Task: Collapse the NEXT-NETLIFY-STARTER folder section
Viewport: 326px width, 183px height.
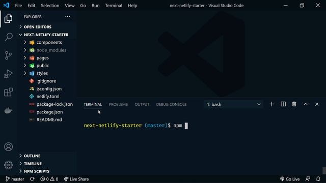Action: click(x=46, y=35)
